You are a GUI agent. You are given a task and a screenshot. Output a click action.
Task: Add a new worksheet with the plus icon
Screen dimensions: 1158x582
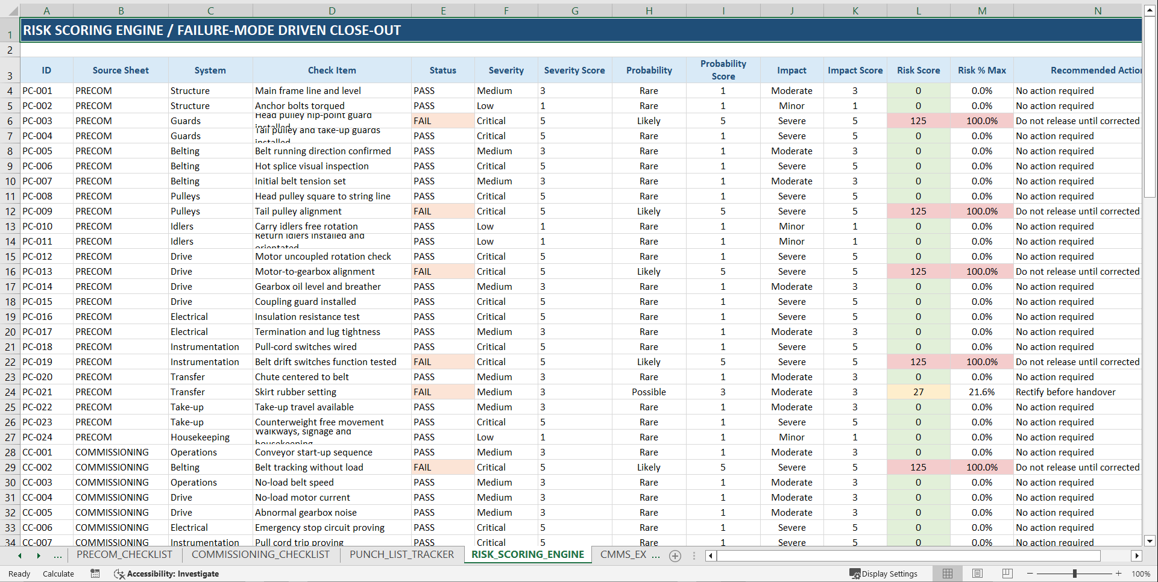pos(675,555)
